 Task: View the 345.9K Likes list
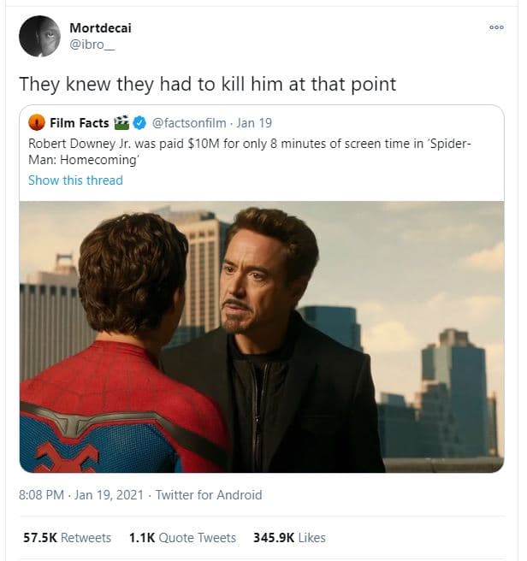289,538
